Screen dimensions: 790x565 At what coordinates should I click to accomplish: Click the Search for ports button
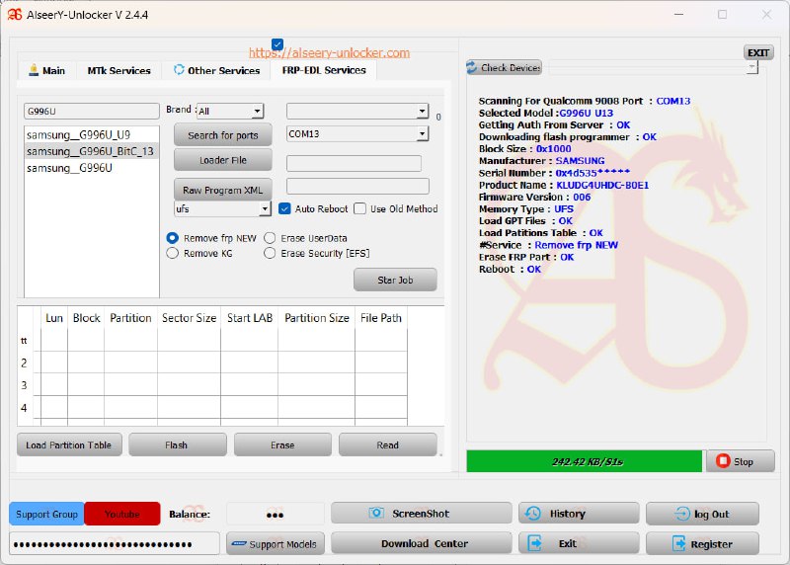click(x=223, y=135)
